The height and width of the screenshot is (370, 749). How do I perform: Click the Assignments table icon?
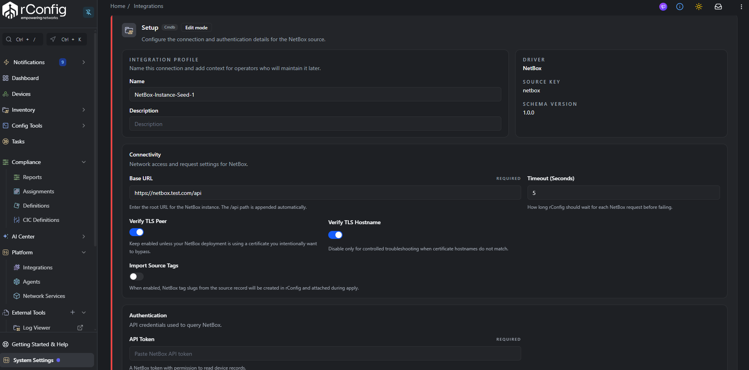tap(17, 191)
